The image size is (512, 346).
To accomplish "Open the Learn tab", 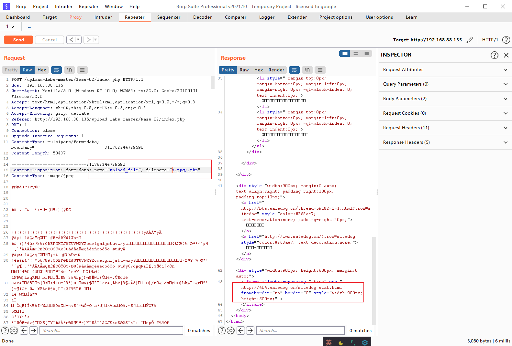I will (411, 17).
